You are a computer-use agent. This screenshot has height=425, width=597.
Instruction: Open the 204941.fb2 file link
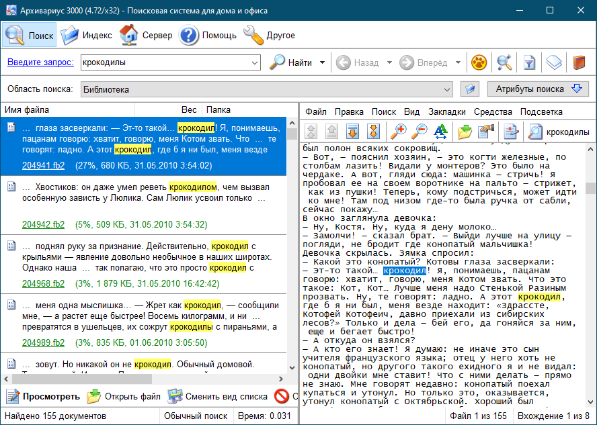(x=44, y=165)
